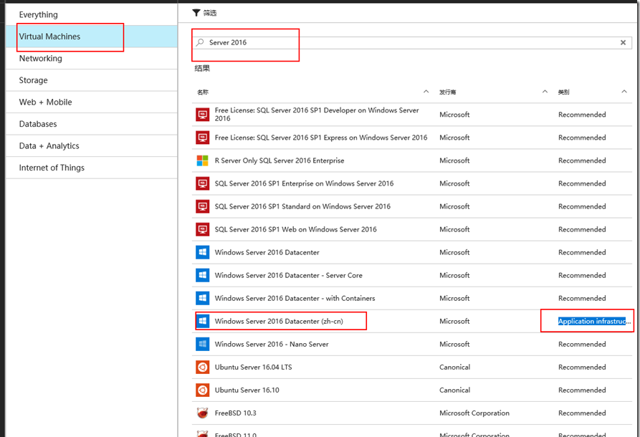The height and width of the screenshot is (437, 640).
Task: Click Canonical publisher for Ubuntu Server 16.10
Action: coord(454,390)
